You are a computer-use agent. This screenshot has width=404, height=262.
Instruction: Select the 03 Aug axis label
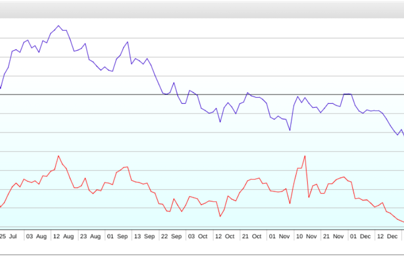coord(36,236)
